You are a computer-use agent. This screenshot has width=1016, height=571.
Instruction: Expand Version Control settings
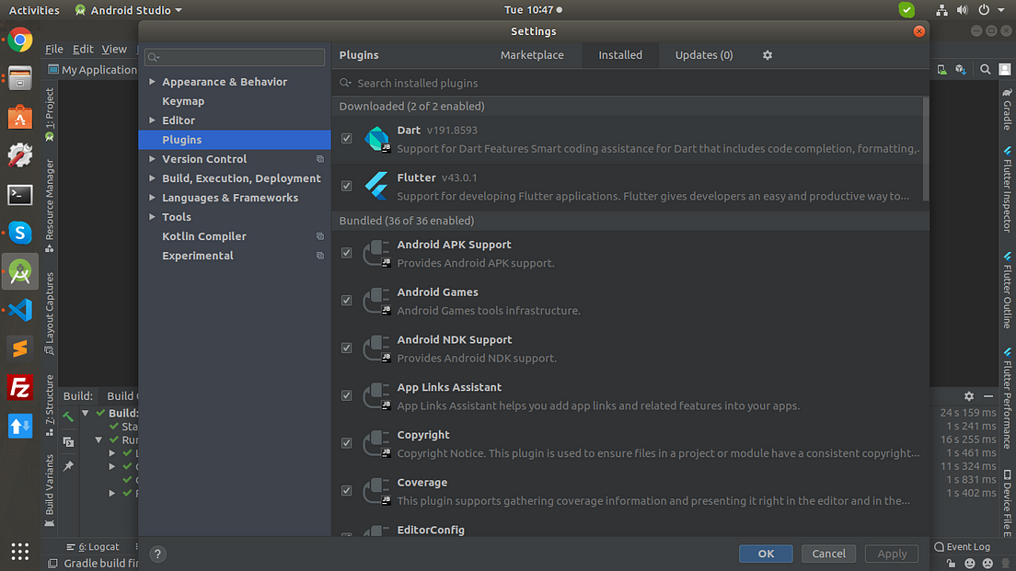tap(152, 158)
